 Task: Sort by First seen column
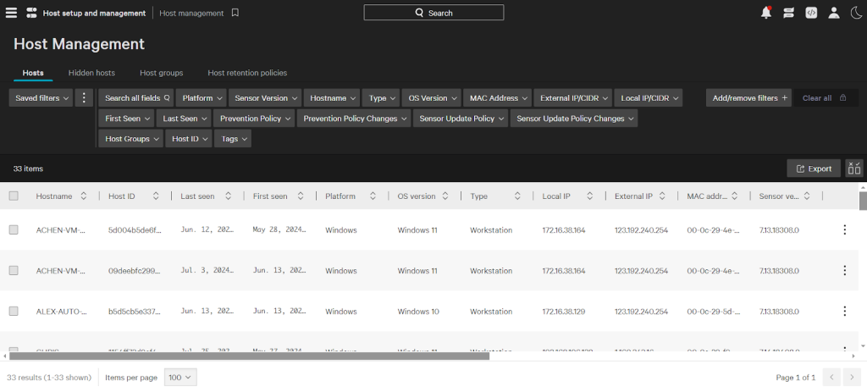[301, 196]
